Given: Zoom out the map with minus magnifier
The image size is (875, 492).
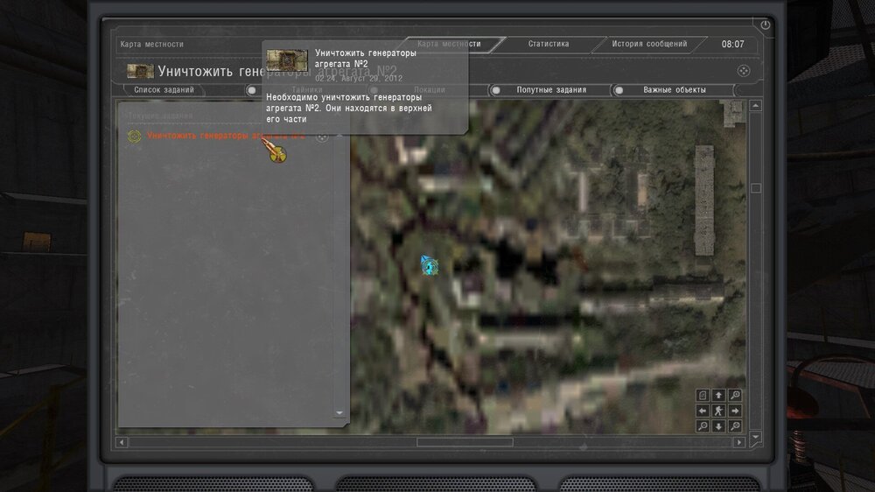Looking at the screenshot, I should [x=703, y=426].
